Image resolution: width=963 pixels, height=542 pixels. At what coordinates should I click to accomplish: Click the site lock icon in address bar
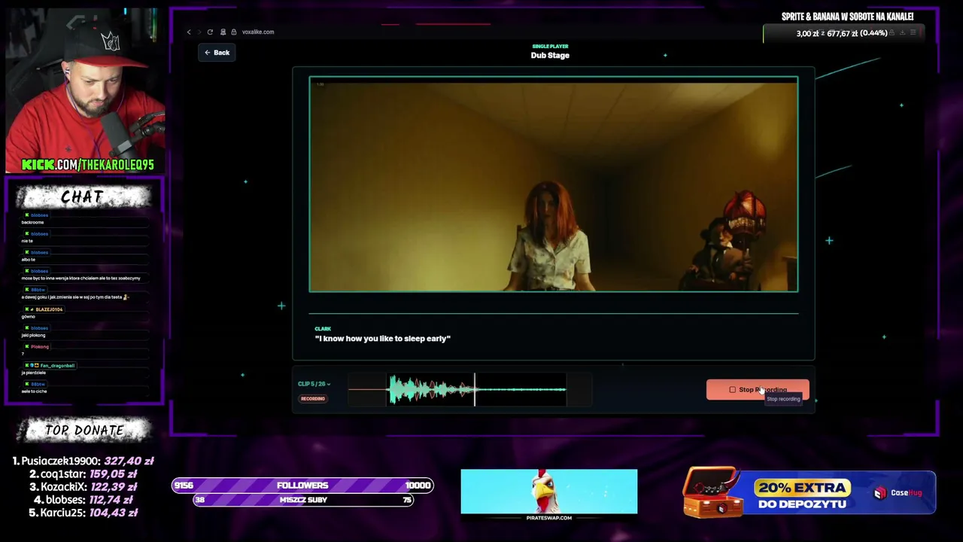(234, 32)
